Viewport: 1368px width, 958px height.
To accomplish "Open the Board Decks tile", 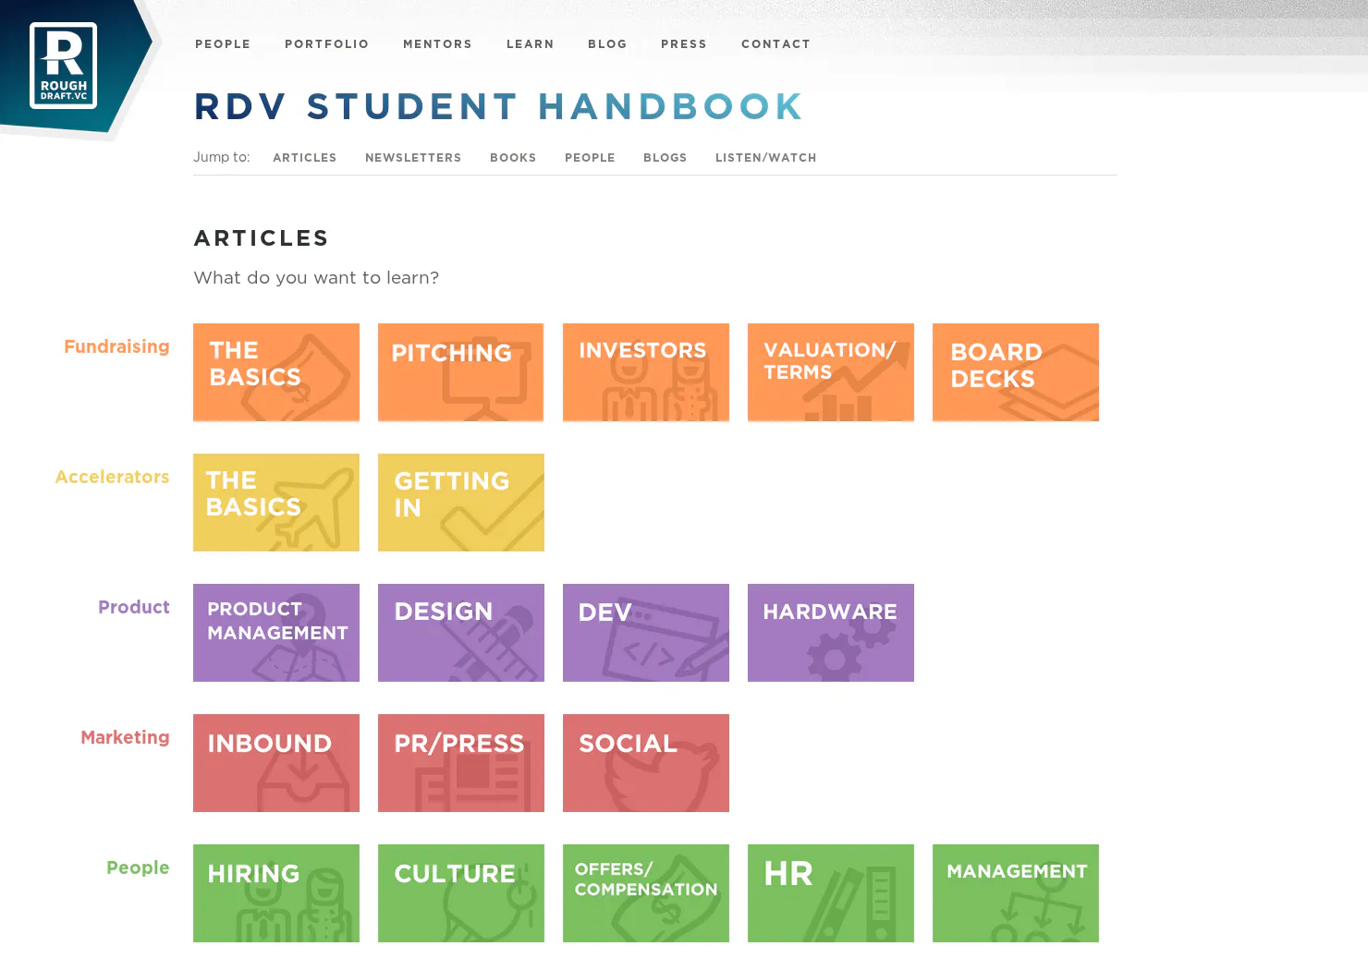I will point(1016,372).
